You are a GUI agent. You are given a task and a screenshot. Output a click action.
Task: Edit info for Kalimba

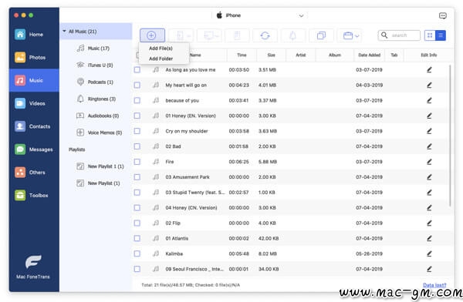click(x=429, y=254)
